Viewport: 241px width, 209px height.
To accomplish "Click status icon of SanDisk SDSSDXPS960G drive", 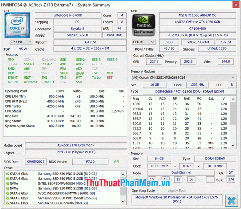I will coord(7,203).
